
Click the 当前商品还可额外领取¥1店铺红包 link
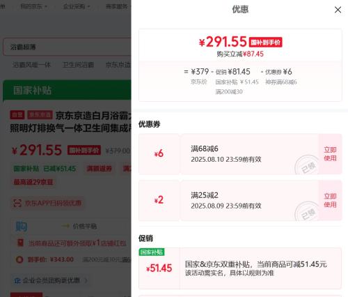tap(77, 243)
